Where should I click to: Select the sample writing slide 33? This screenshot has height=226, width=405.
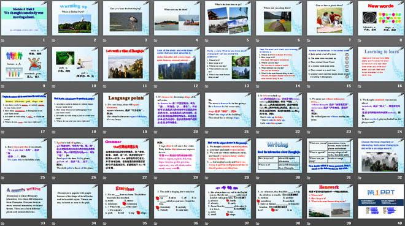pyautogui.click(x=24, y=202)
